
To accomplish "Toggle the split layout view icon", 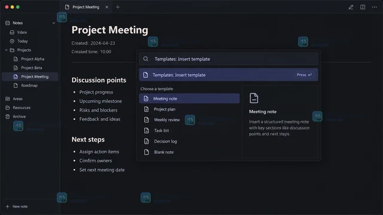I will pos(363,7).
